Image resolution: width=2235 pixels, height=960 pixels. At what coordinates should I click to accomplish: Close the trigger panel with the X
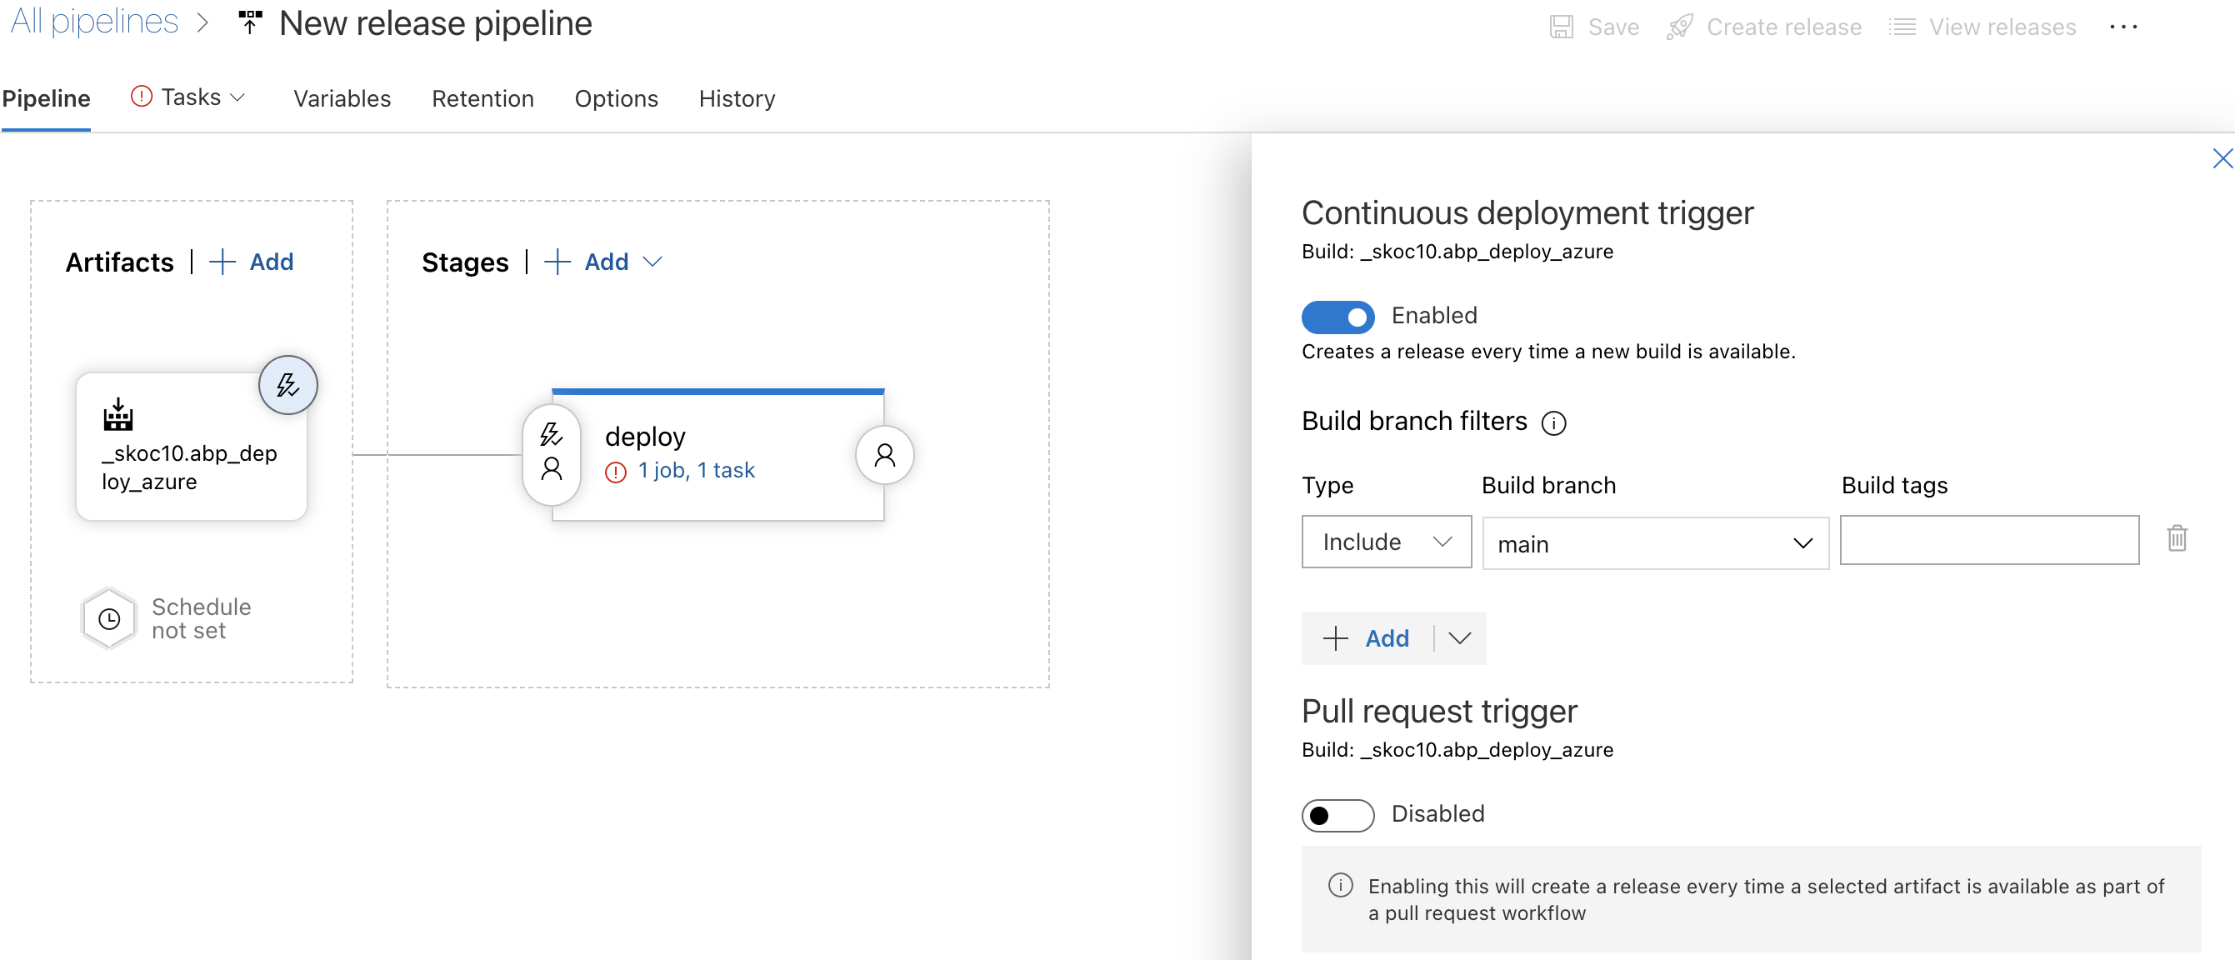[2221, 158]
